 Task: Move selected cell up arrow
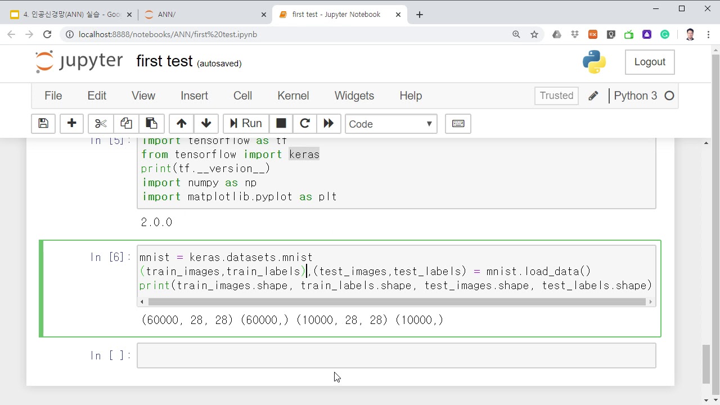(x=181, y=124)
